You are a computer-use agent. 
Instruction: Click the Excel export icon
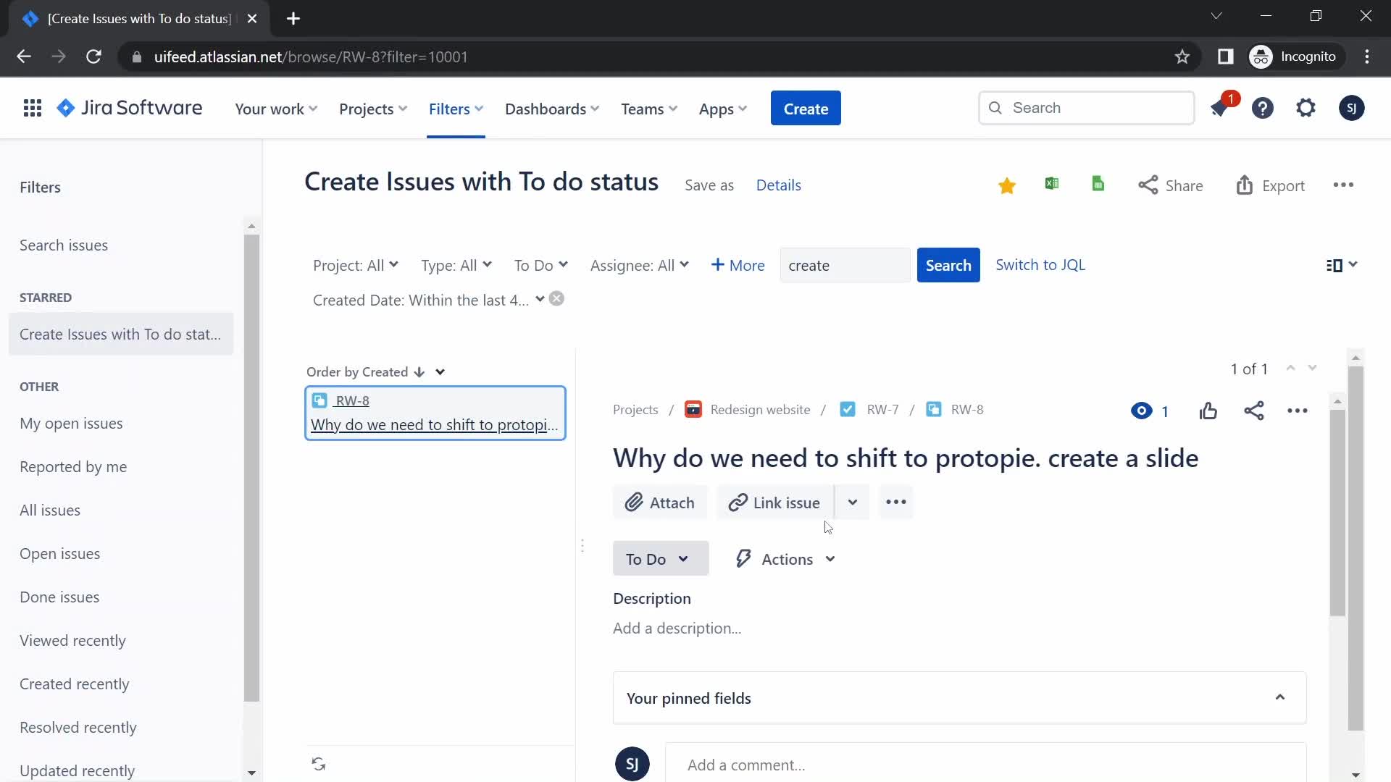coord(1051,185)
